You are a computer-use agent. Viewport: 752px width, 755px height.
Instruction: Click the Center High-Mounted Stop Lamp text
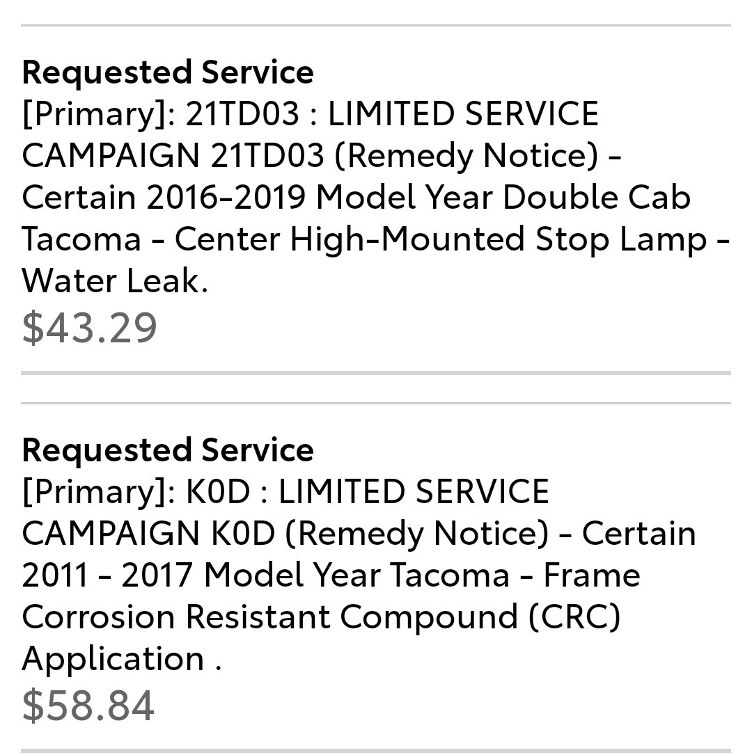pos(441,239)
